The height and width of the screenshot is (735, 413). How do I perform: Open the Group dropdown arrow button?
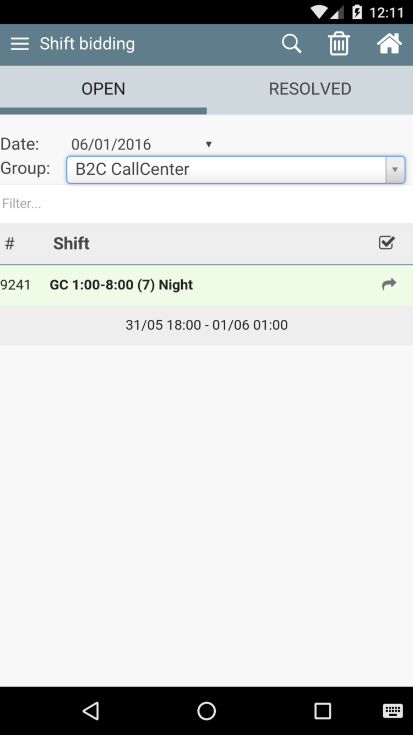point(395,170)
